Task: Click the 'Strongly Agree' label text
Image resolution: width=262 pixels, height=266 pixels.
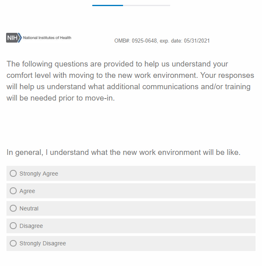Action: (39, 174)
